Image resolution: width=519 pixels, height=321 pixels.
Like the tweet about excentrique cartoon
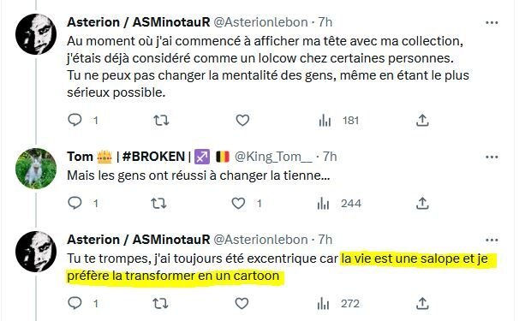pos(242,303)
